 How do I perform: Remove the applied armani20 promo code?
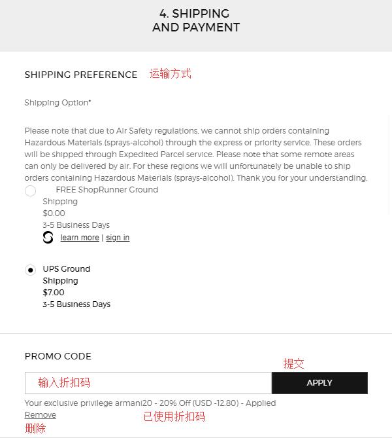(x=40, y=415)
